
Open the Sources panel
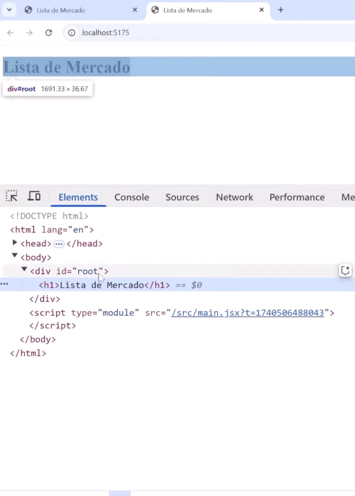182,197
